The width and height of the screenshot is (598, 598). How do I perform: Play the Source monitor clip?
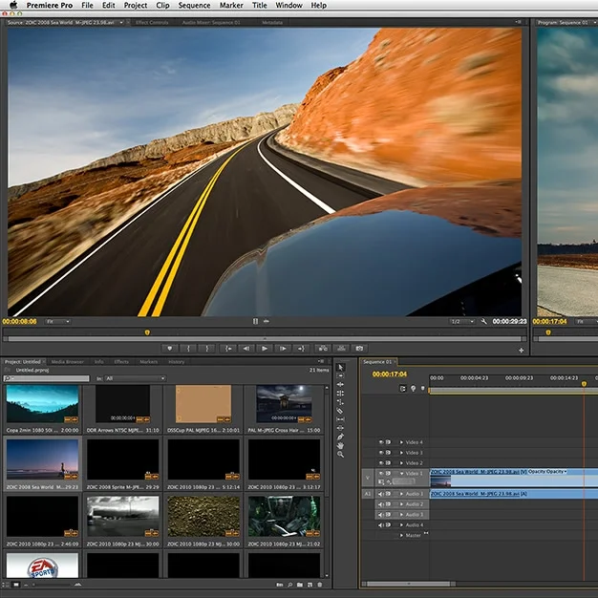point(265,349)
